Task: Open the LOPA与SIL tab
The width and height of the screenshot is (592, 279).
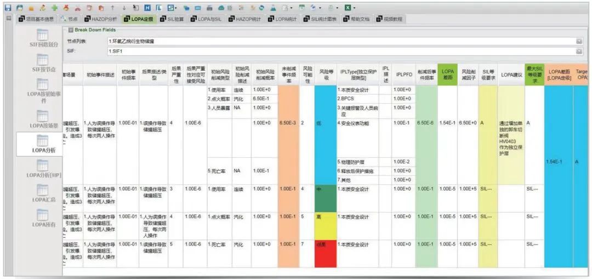Action: (207, 19)
